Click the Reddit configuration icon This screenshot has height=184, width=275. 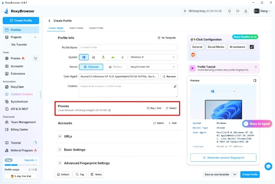click(x=193, y=55)
